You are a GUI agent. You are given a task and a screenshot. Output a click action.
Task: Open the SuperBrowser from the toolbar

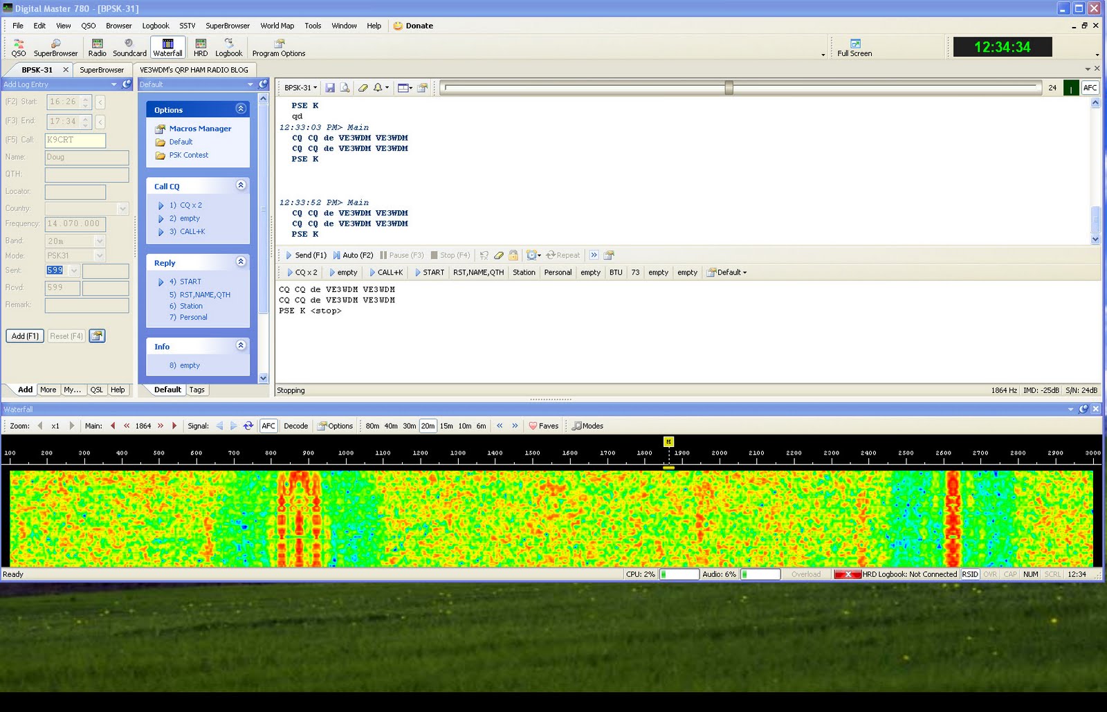(55, 47)
